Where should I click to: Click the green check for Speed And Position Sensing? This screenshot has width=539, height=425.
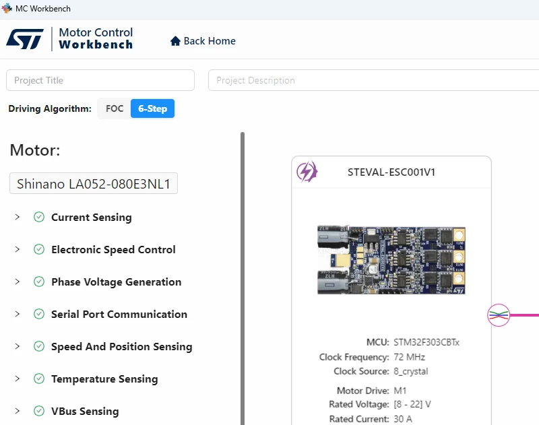click(x=39, y=346)
